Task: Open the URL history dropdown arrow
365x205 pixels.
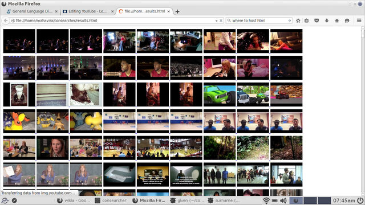Action: click(x=217, y=20)
